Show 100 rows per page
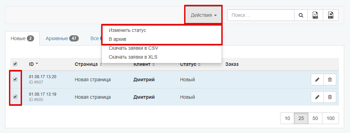This screenshot has height=133, width=350. tap(331, 118)
